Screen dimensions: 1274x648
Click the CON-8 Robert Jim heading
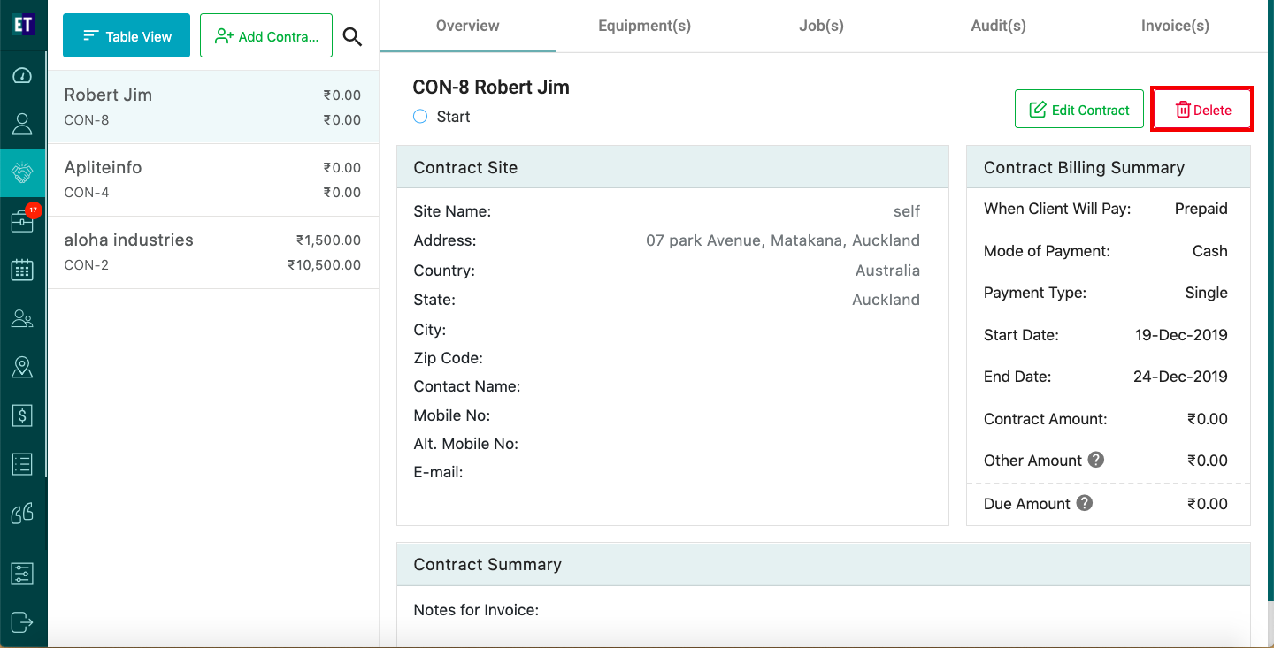(x=491, y=87)
